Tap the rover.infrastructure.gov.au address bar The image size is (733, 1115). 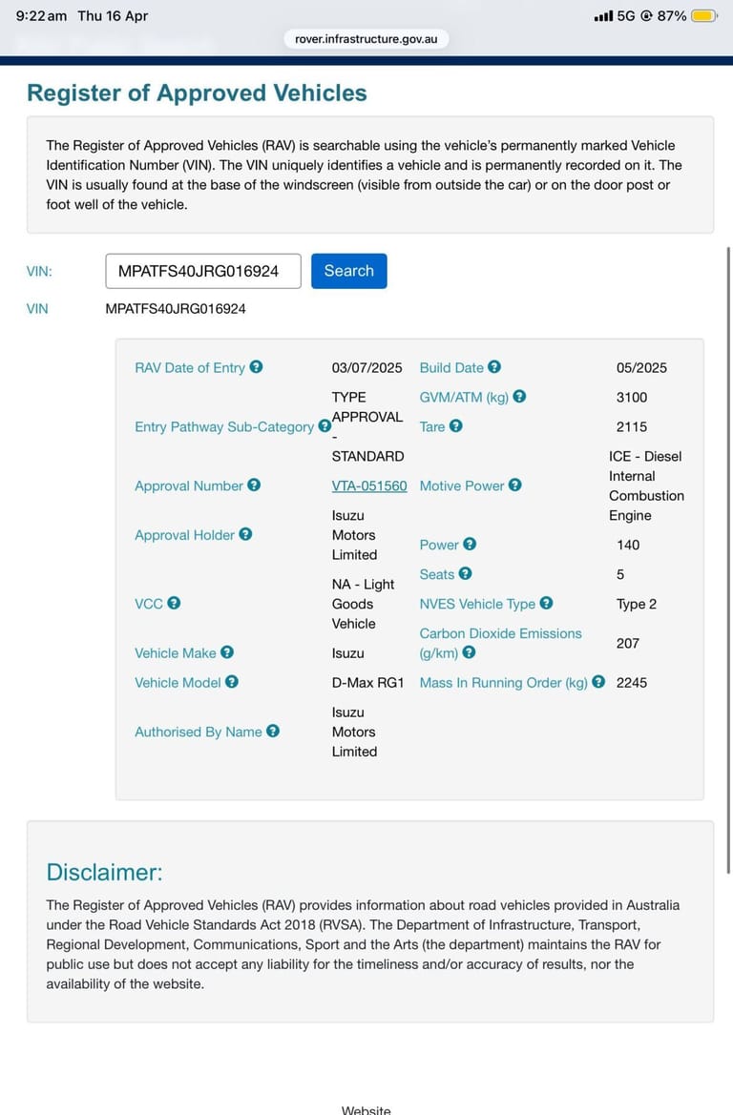point(366,39)
